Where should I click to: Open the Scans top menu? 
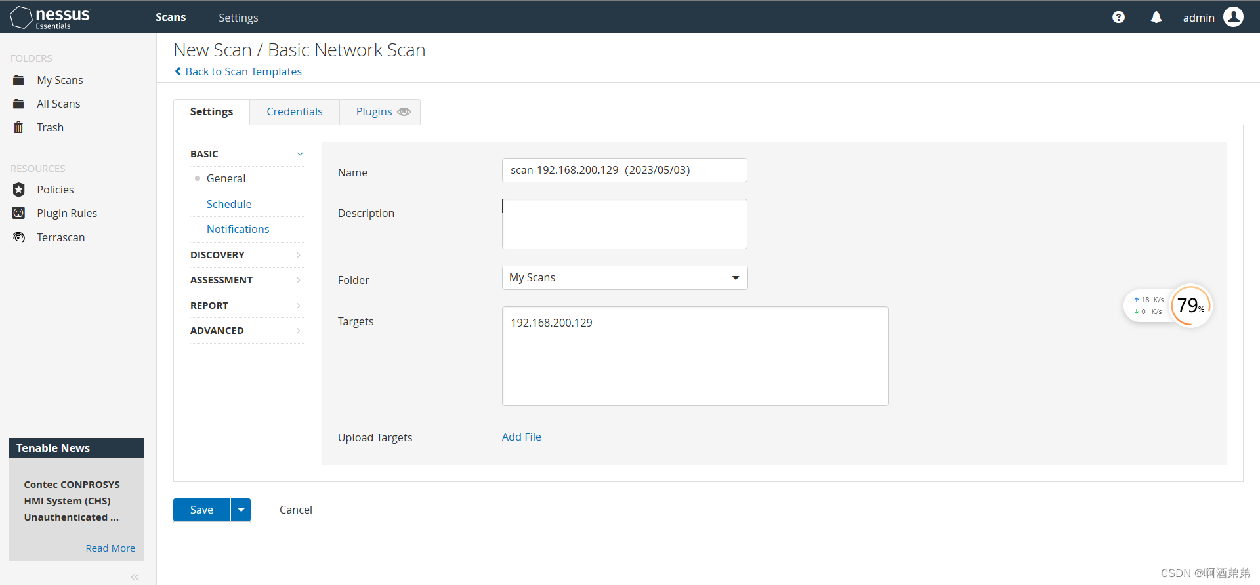pos(171,17)
